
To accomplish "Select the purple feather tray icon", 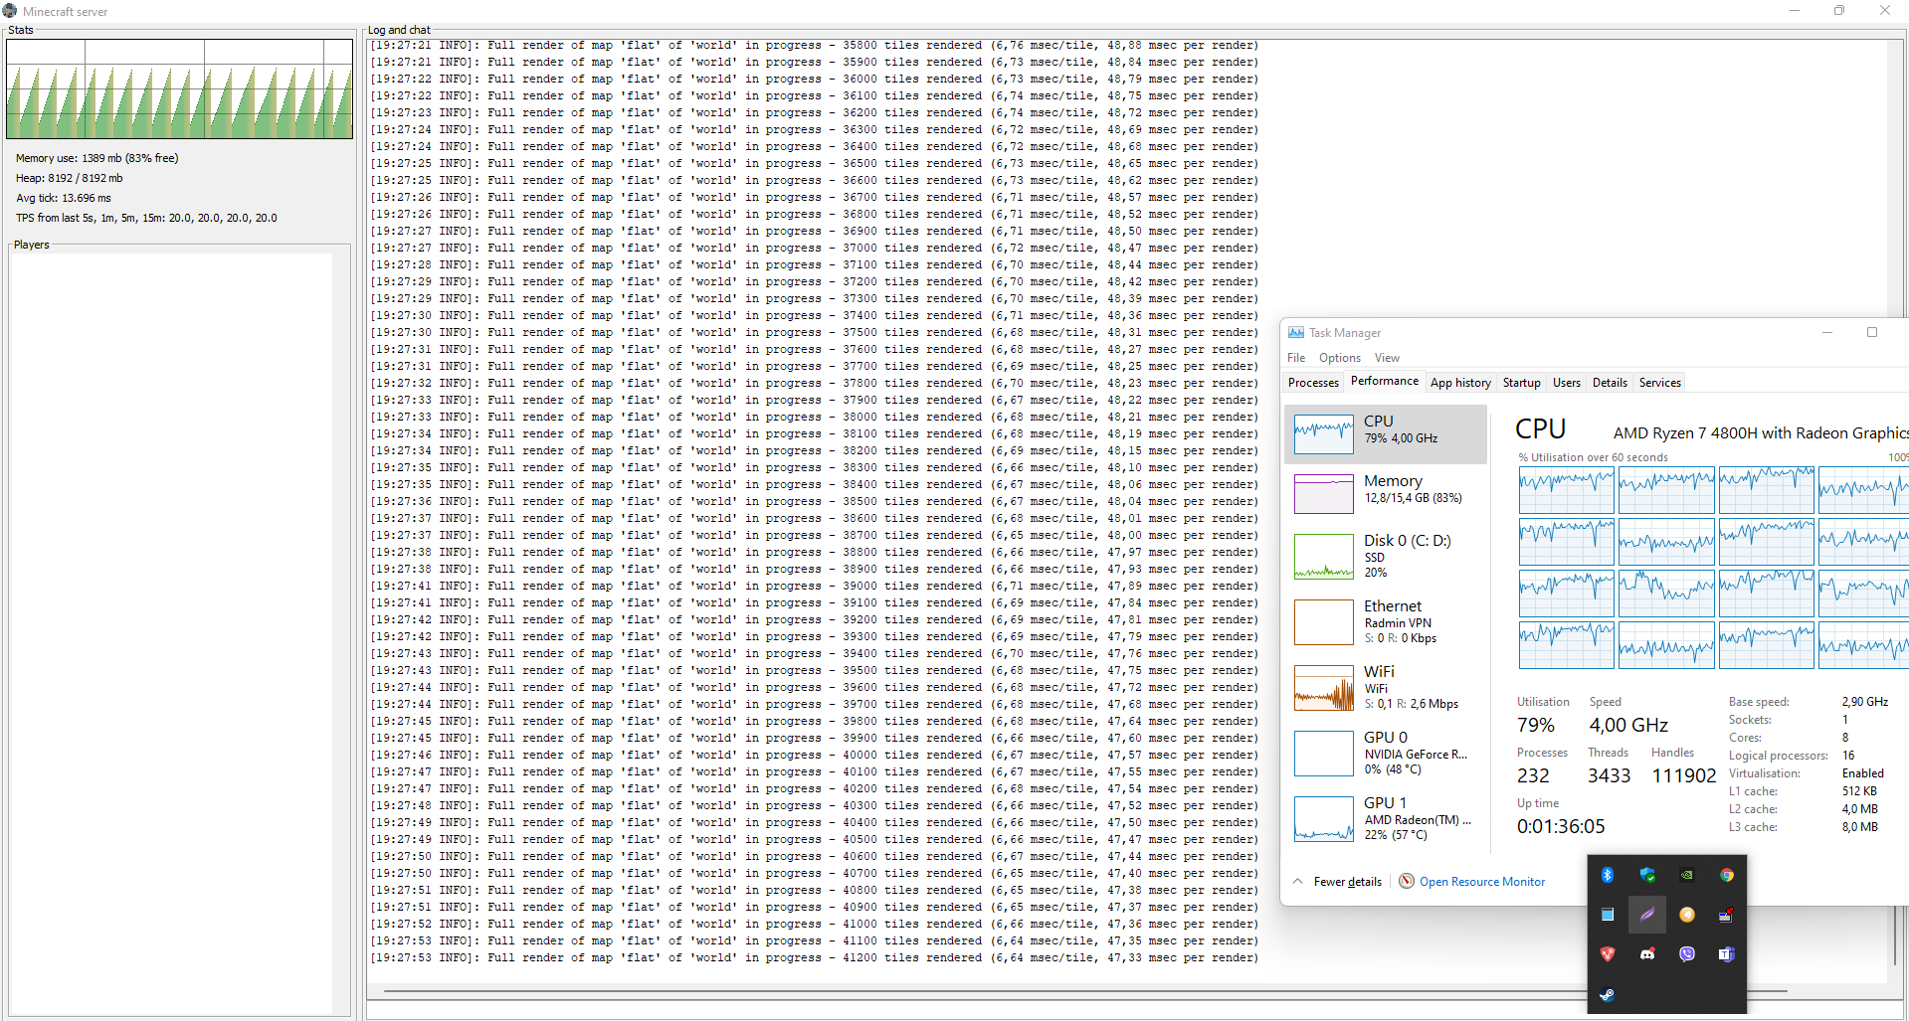I will coord(1646,915).
